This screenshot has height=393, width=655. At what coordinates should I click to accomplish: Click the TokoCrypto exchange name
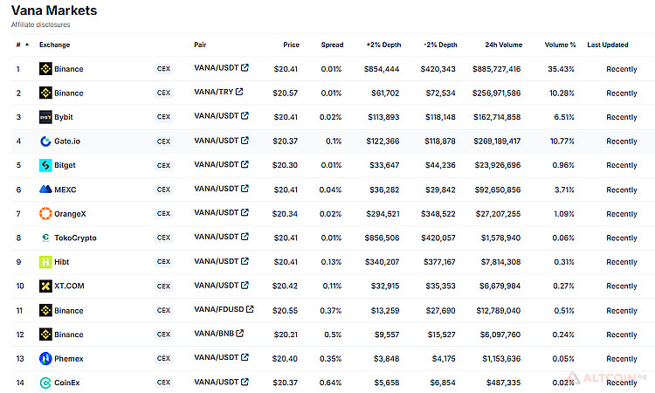77,238
